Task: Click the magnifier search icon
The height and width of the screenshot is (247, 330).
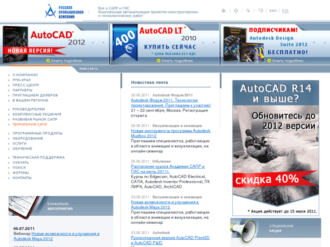Action: (x=248, y=10)
